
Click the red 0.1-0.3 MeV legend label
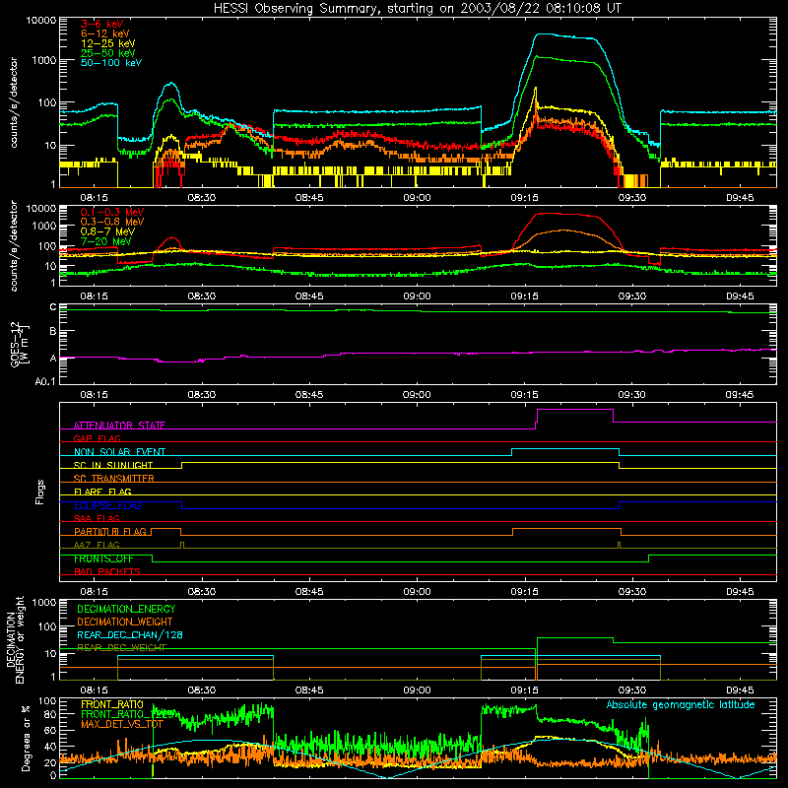click(112, 212)
